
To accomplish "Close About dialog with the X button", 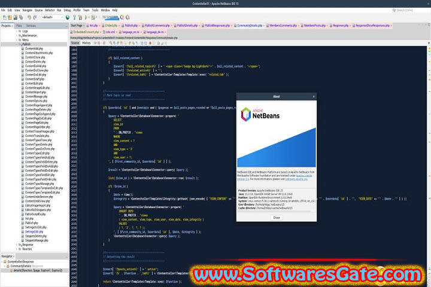I will pyautogui.click(x=314, y=96).
